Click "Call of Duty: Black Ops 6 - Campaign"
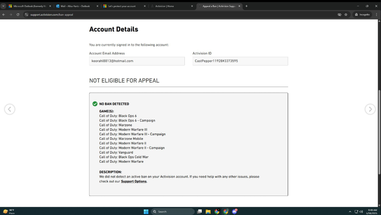 click(127, 120)
